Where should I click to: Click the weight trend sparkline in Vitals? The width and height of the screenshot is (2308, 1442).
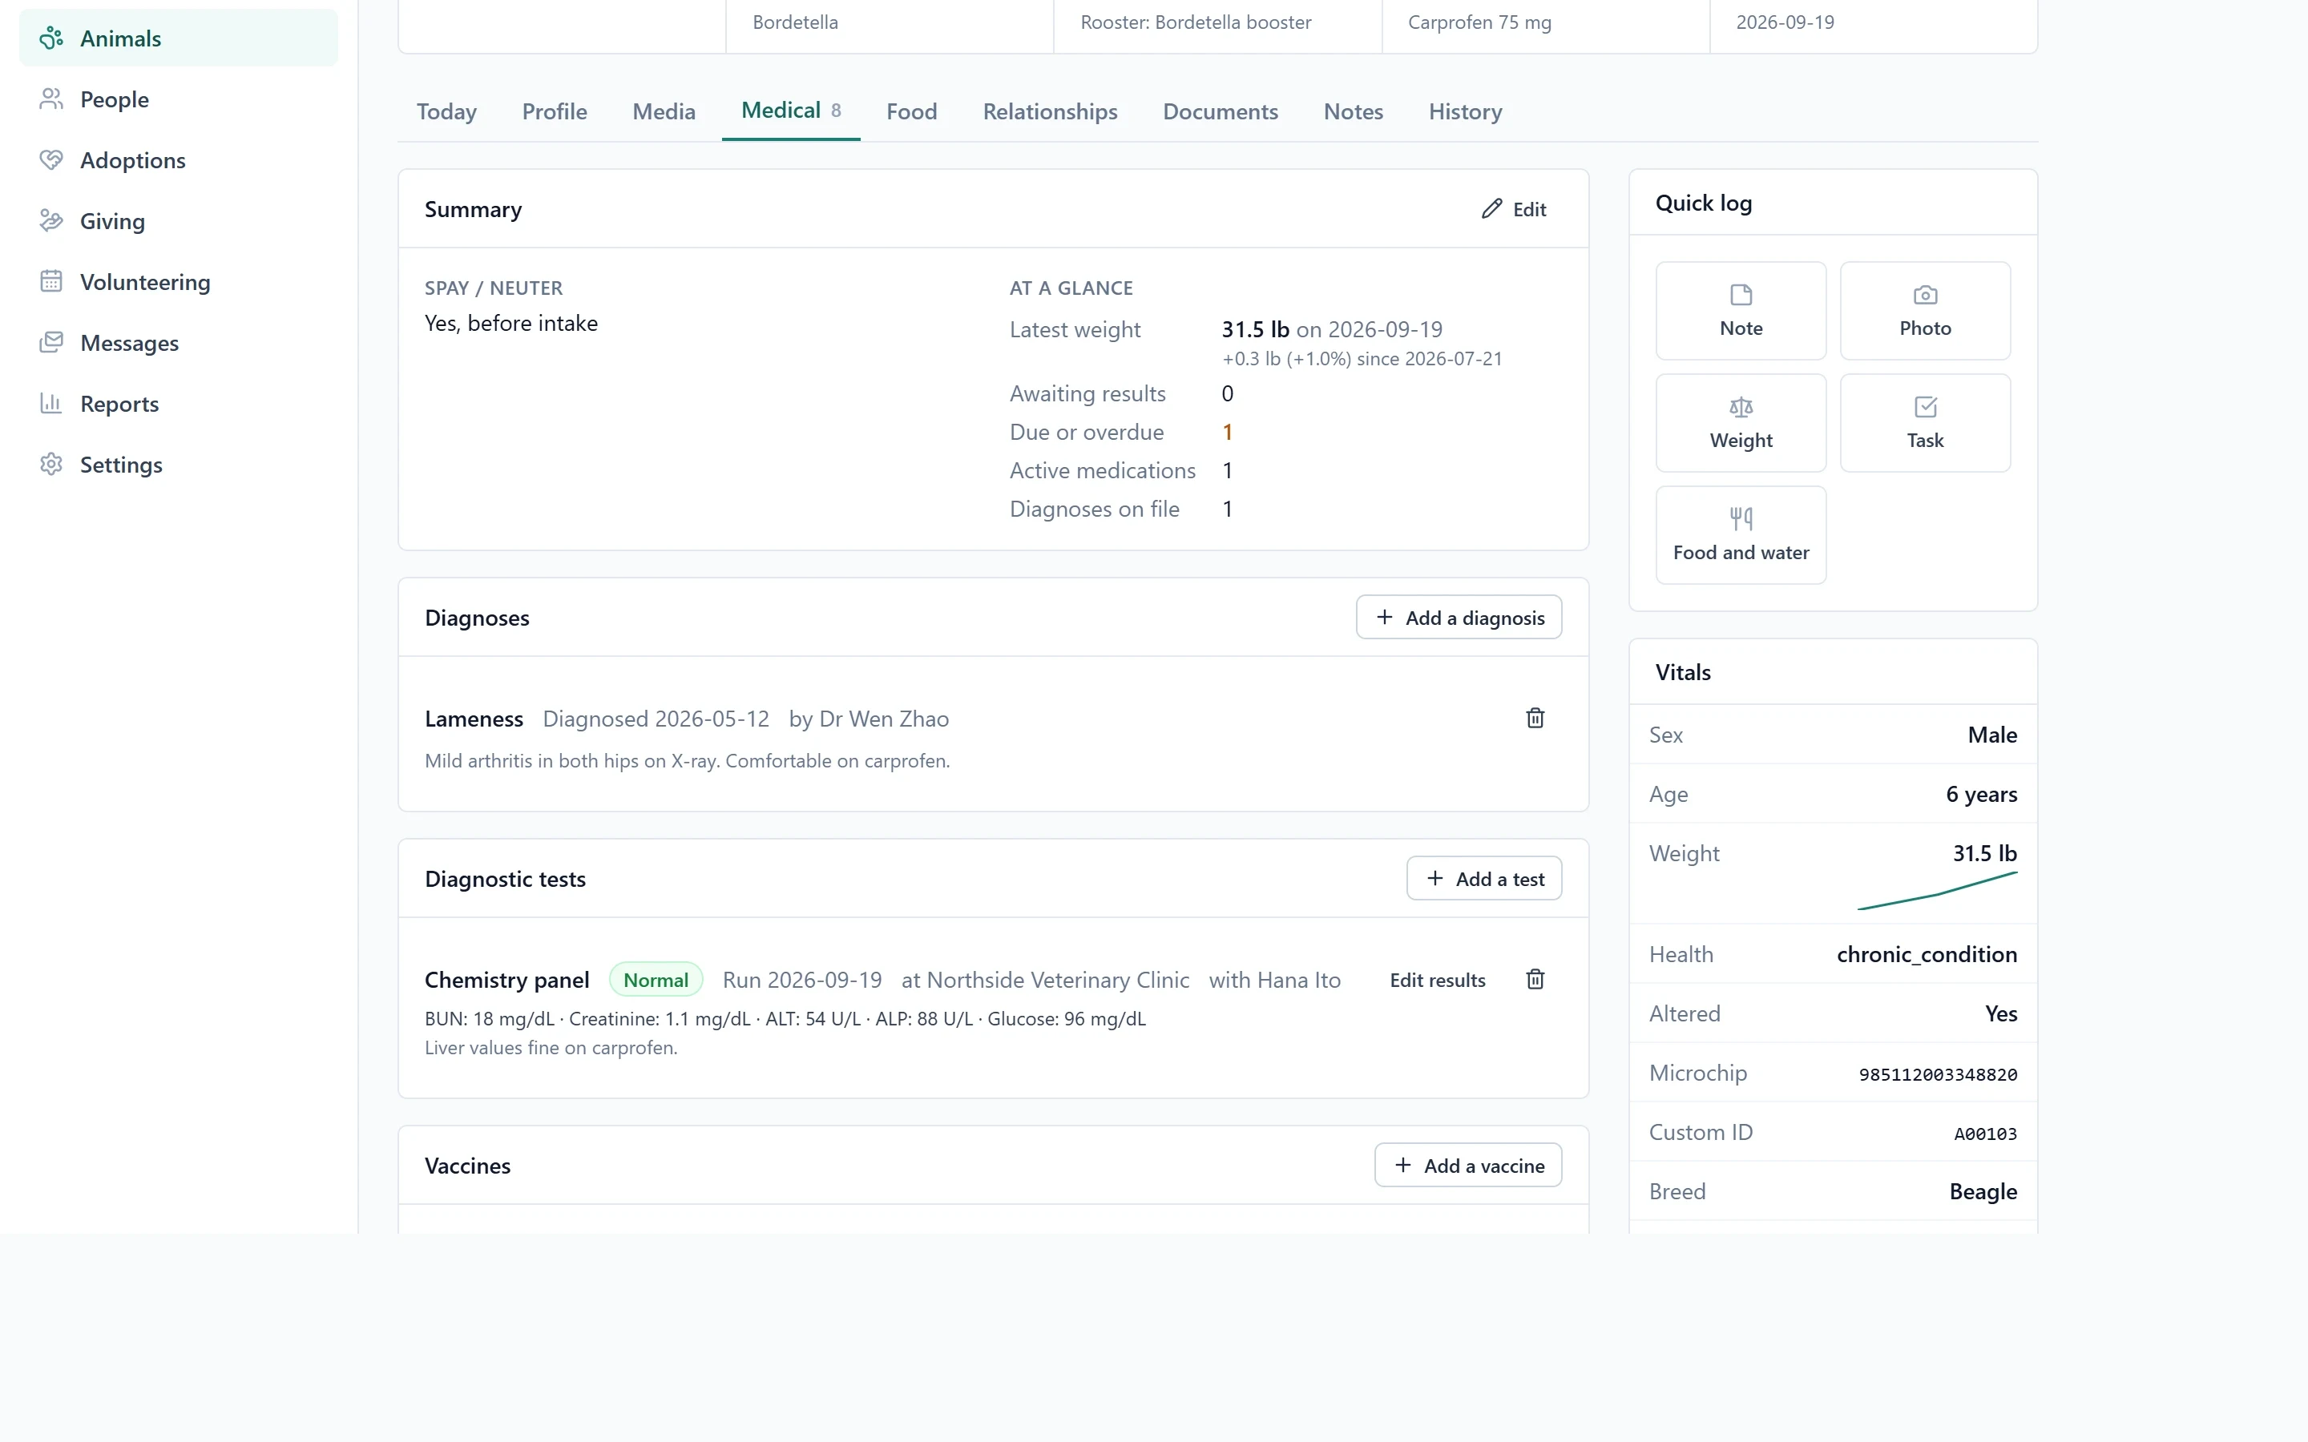tap(1937, 891)
